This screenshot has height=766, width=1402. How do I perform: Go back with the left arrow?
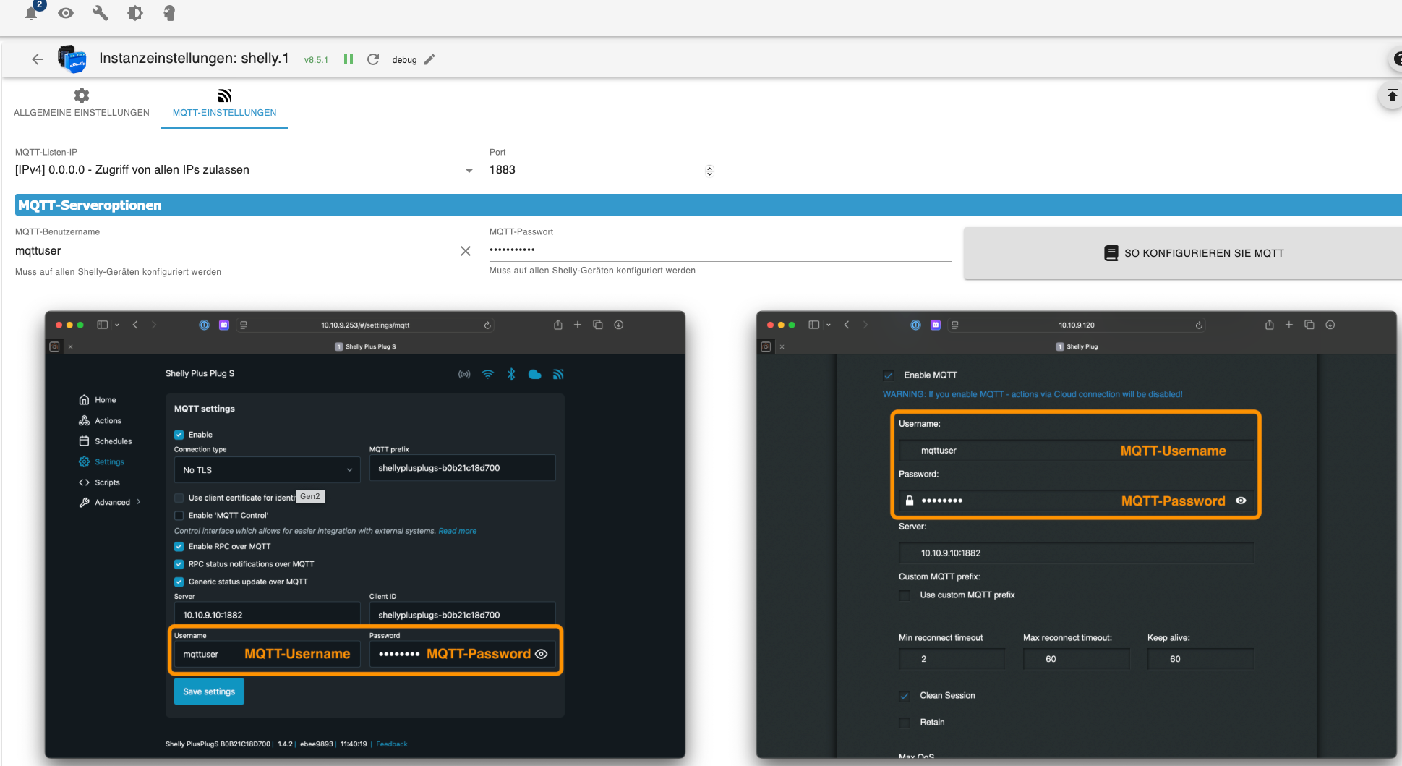[38, 59]
